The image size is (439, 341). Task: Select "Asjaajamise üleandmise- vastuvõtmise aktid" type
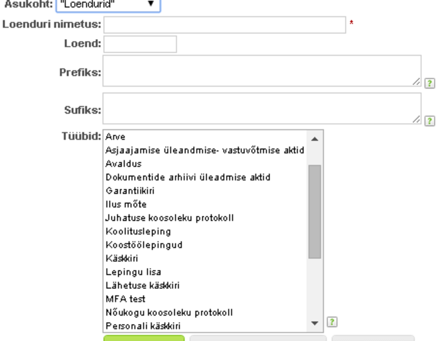[205, 151]
